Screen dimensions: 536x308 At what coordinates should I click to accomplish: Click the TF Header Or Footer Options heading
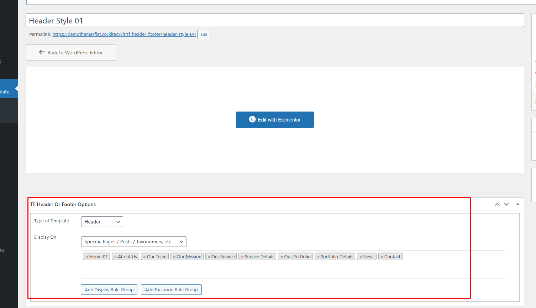coord(63,204)
